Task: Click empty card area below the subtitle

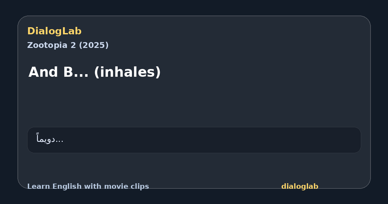Action: [x=194, y=104]
